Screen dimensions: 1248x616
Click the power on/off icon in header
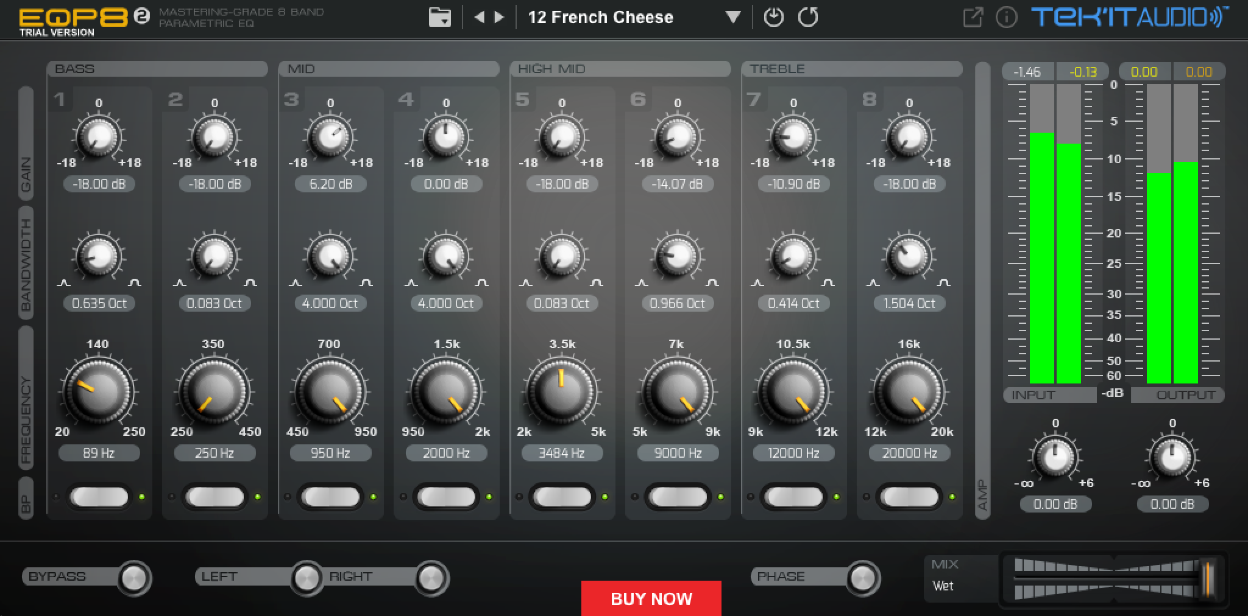(773, 17)
